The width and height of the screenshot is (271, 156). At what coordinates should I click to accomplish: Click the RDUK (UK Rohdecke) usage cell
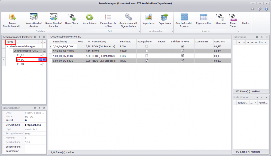point(105,56)
